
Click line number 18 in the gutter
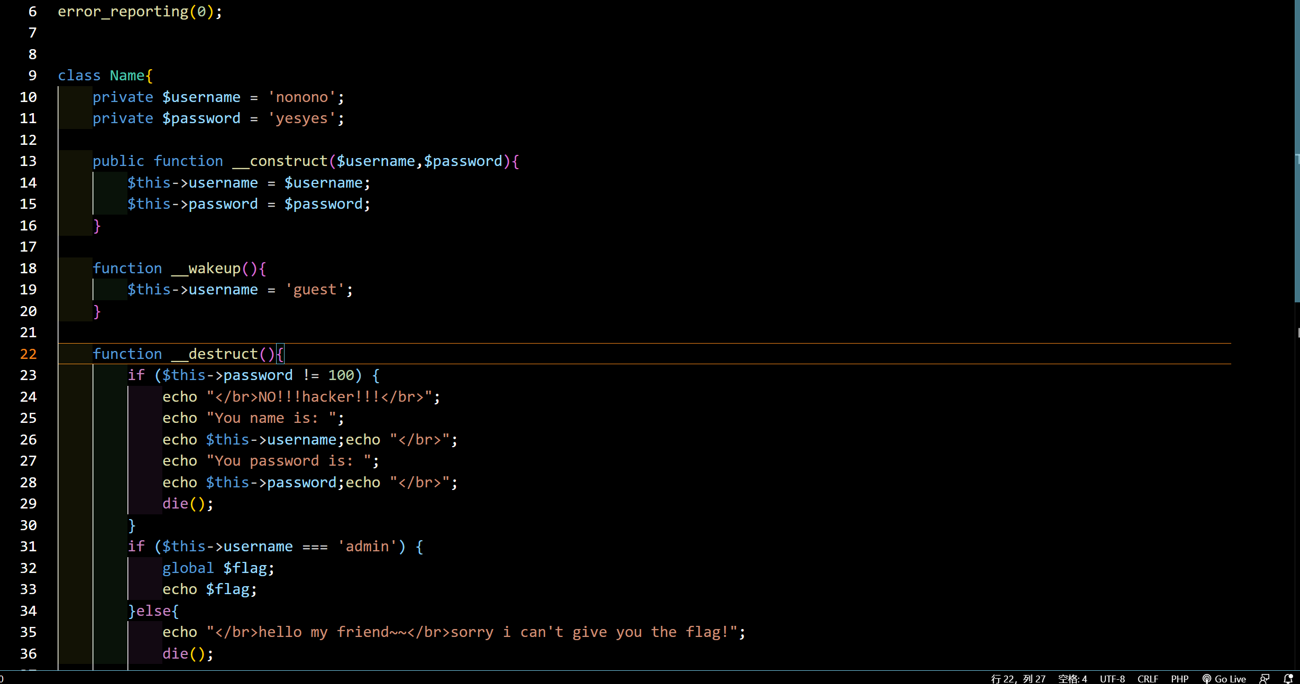tap(29, 269)
